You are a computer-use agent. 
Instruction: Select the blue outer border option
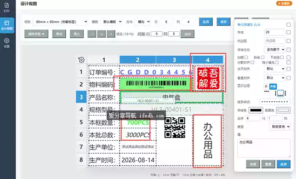tap(273, 87)
